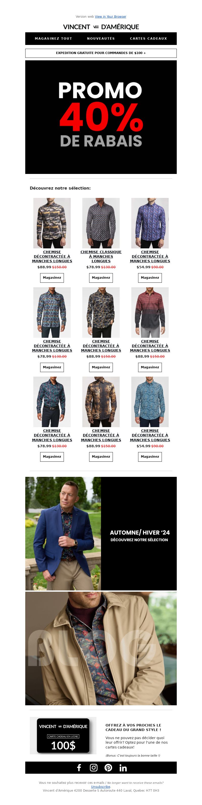The image size is (202, 805).
Task: Open the red and black ombré shirt thumbnail
Action: (x=150, y=312)
